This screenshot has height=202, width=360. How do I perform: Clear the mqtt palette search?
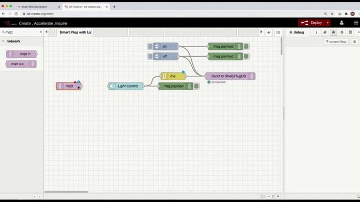[x=41, y=32]
